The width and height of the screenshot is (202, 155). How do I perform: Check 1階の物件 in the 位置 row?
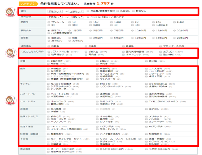(x=48, y=61)
